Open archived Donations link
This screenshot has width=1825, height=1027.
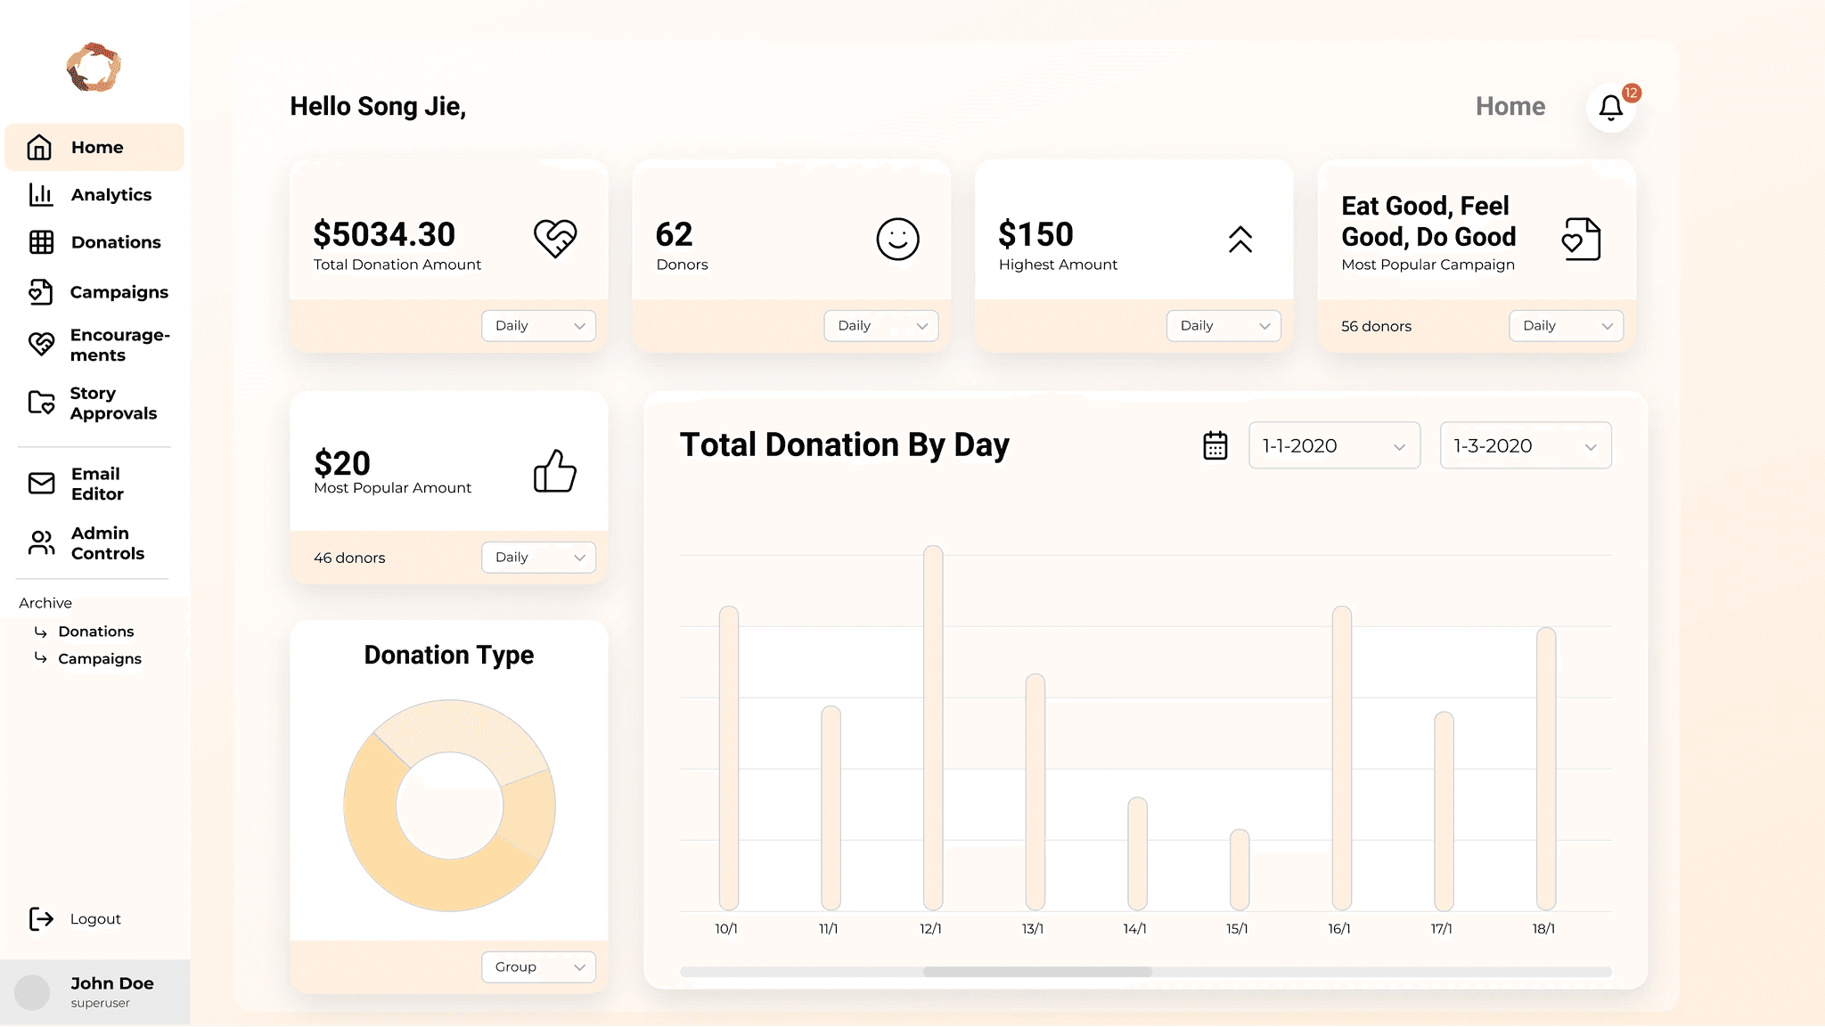pos(95,632)
